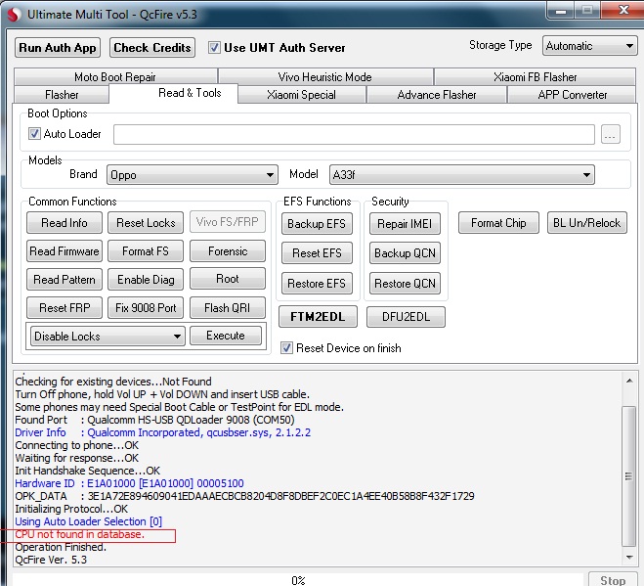Toggle Reset Device on finish checkbox

[286, 348]
